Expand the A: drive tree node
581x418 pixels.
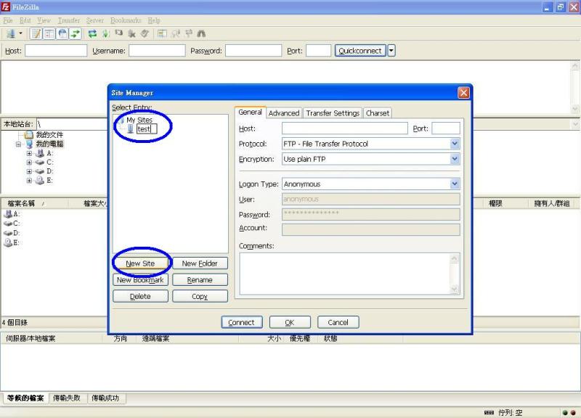29,153
